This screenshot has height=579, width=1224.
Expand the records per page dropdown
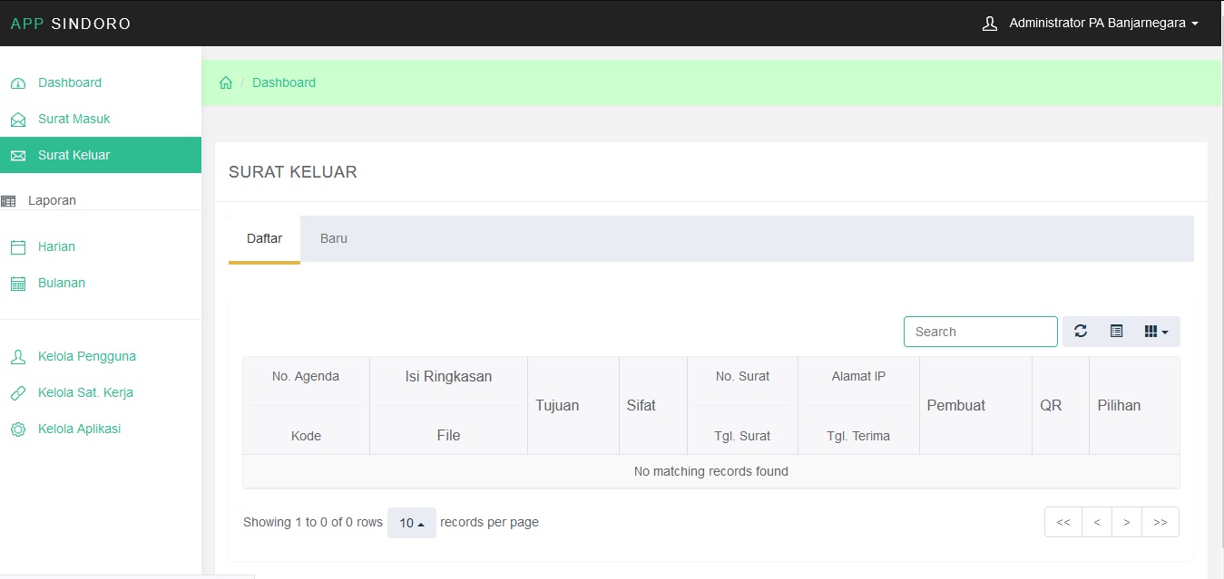411,523
